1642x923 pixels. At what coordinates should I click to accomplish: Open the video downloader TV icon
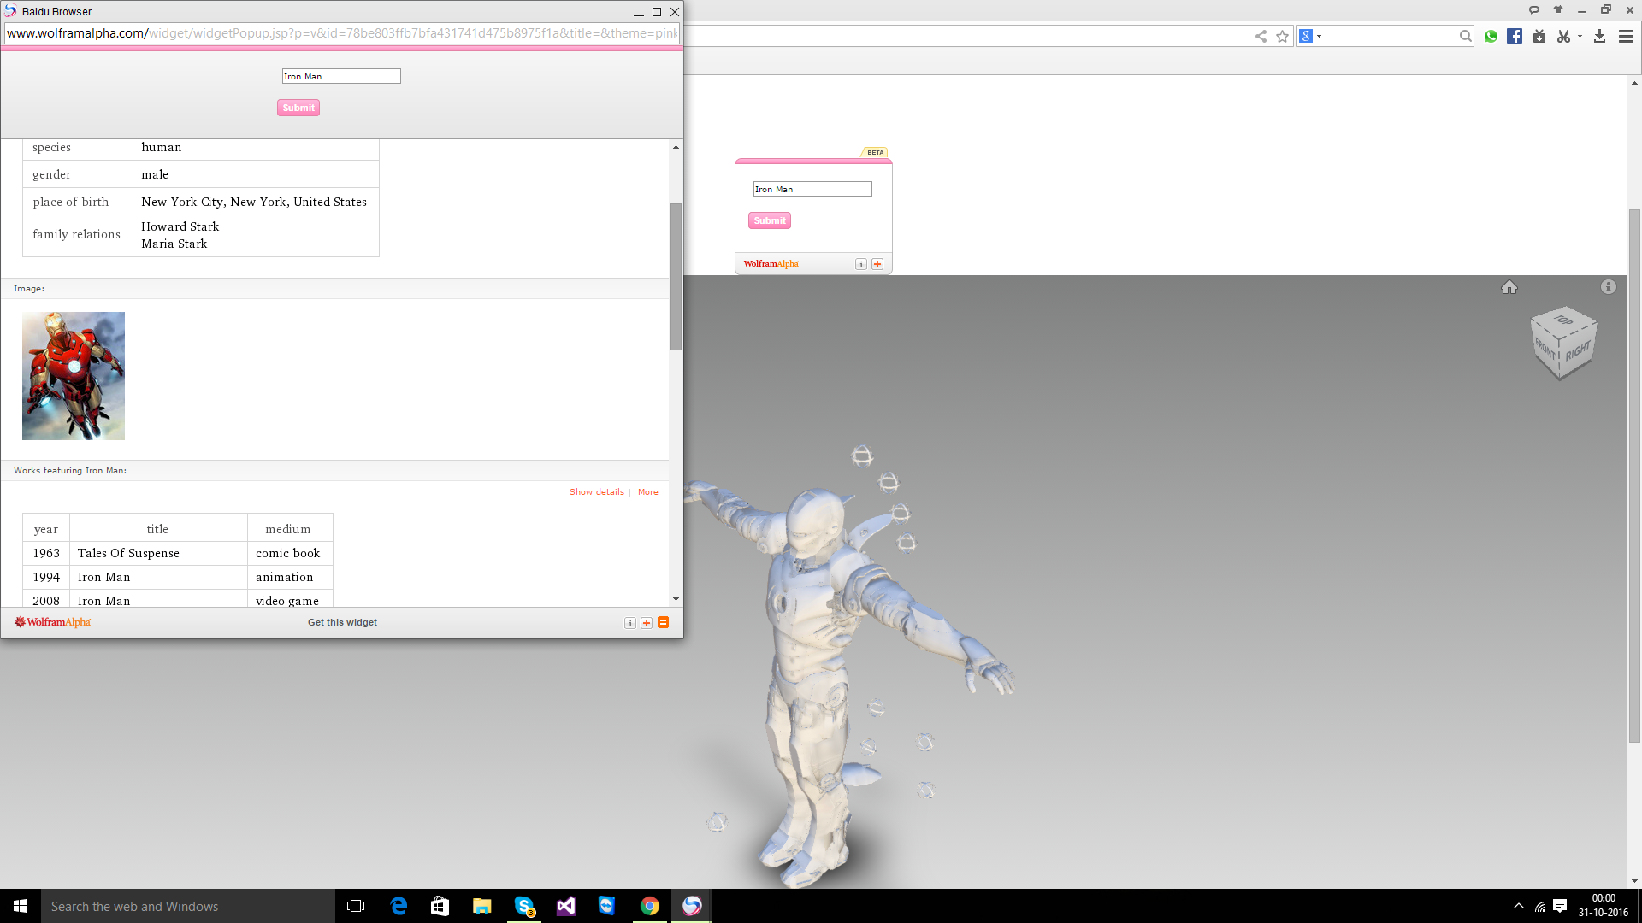pyautogui.click(x=1539, y=36)
